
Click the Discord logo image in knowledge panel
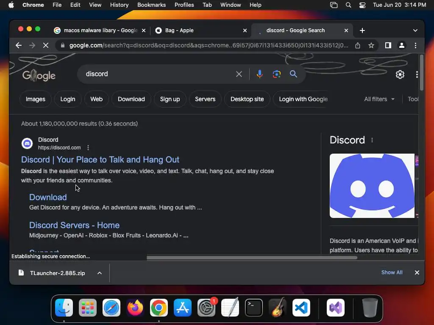pyautogui.click(x=372, y=186)
